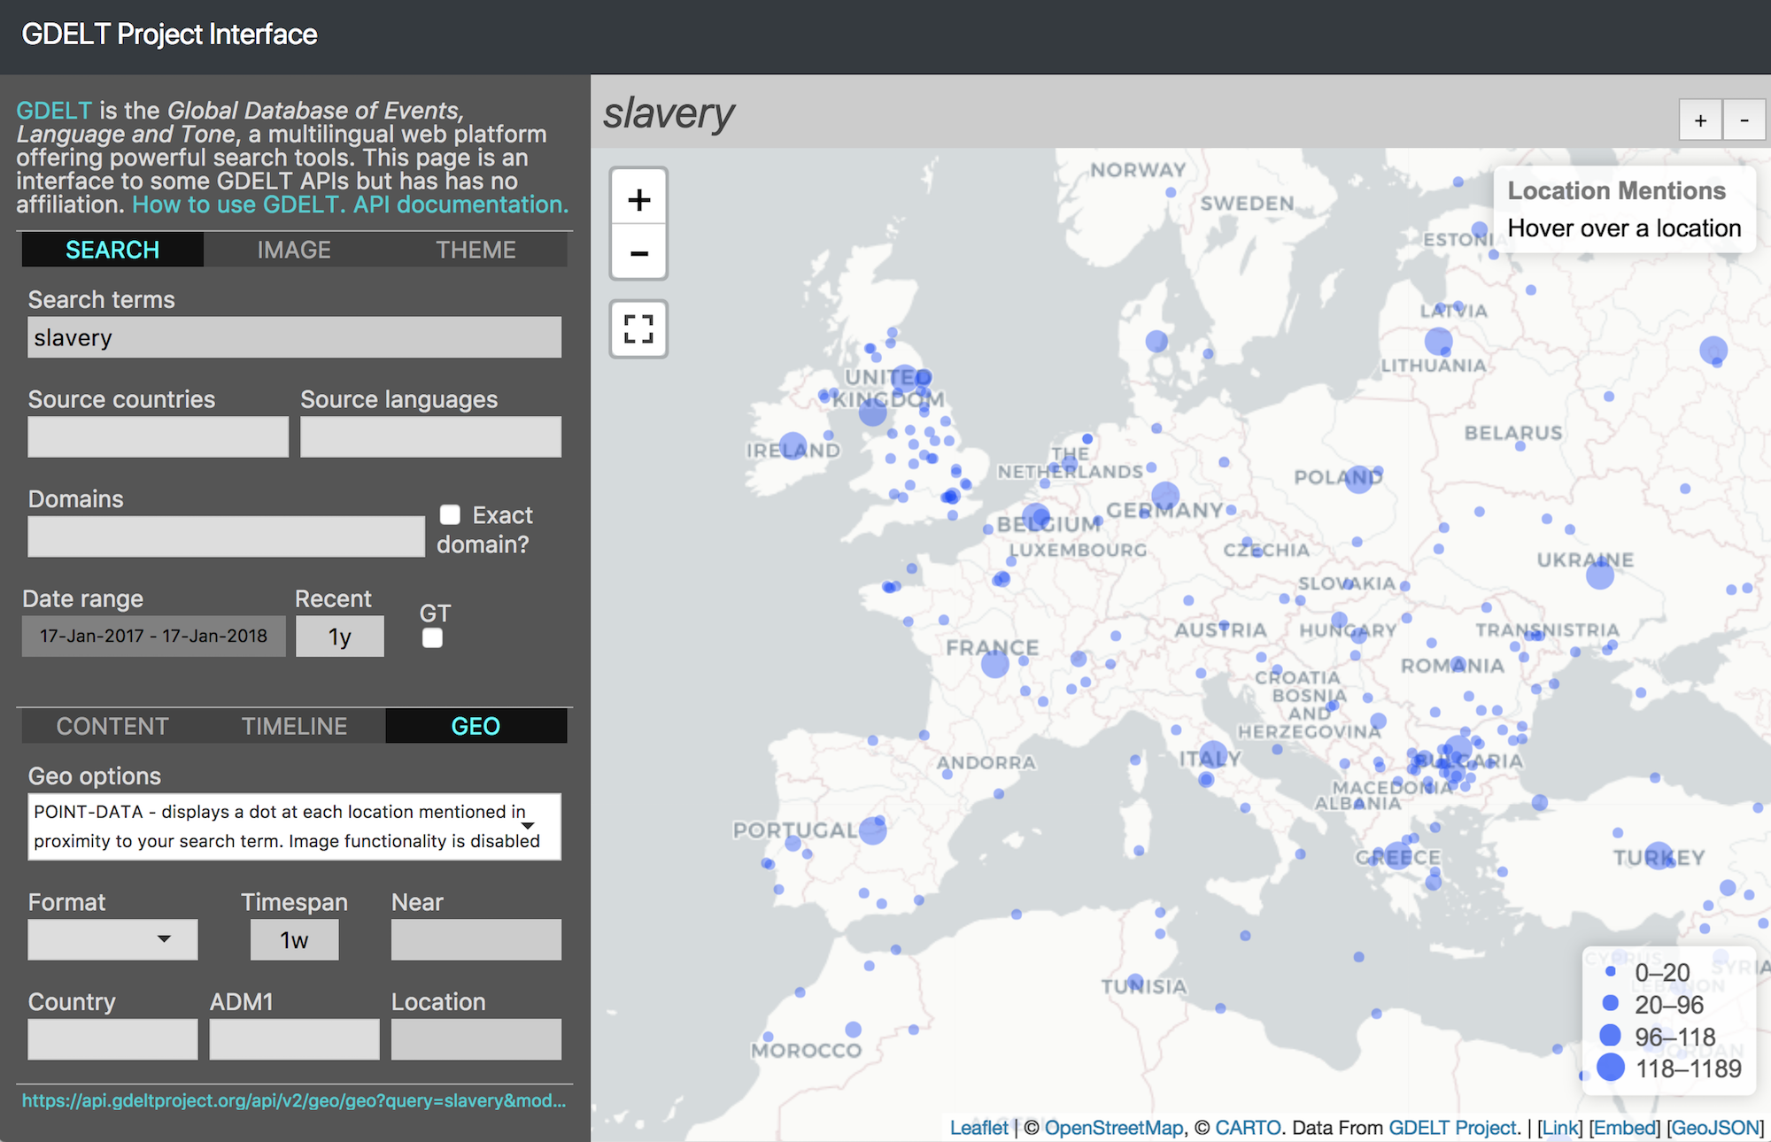The height and width of the screenshot is (1142, 1771).
Task: Open the Date range picker
Action: (x=153, y=637)
